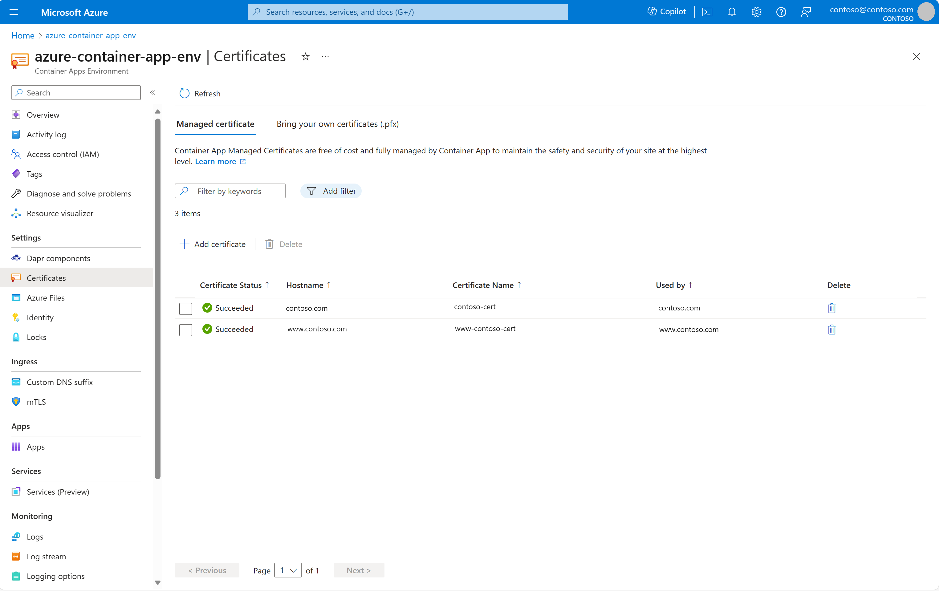Click Add certificate
This screenshot has height=591, width=939.
(x=213, y=244)
